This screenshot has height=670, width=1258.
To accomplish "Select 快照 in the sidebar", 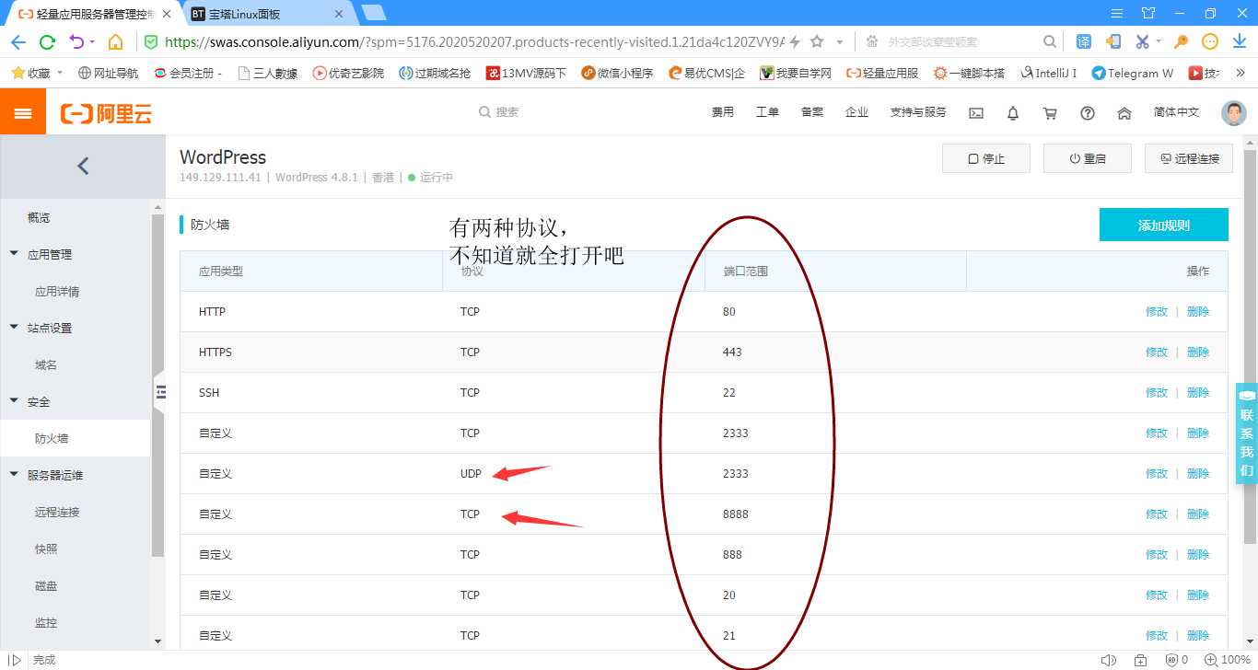I will pyautogui.click(x=46, y=549).
